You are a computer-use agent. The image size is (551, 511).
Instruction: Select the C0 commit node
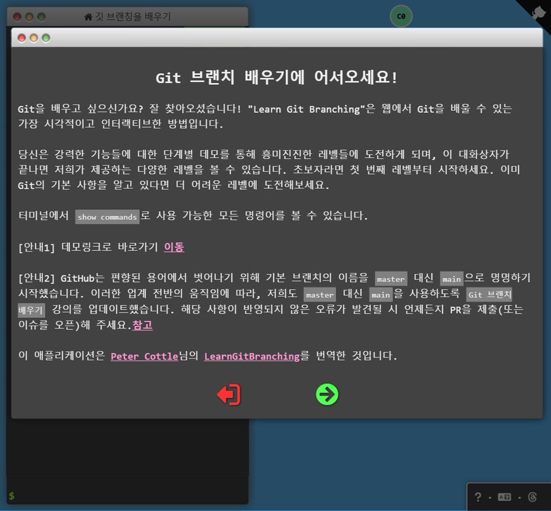401,16
